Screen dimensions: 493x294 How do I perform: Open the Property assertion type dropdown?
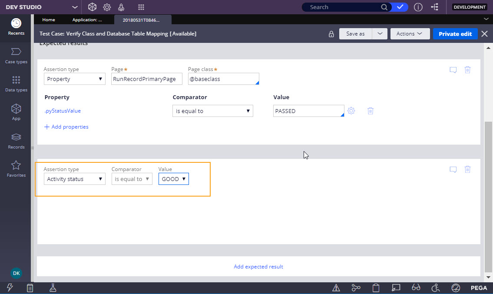click(74, 79)
